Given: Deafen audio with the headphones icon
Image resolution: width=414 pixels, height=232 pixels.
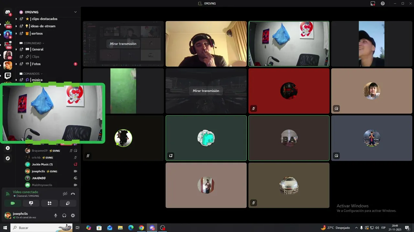Looking at the screenshot, I should [64, 216].
